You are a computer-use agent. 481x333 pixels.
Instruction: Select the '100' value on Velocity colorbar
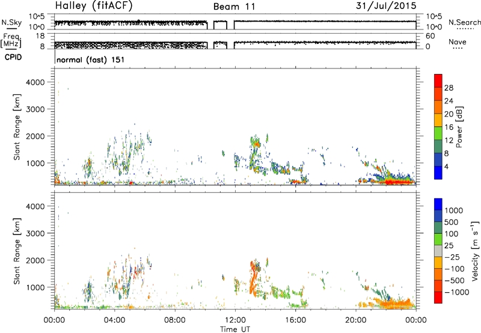click(x=452, y=234)
